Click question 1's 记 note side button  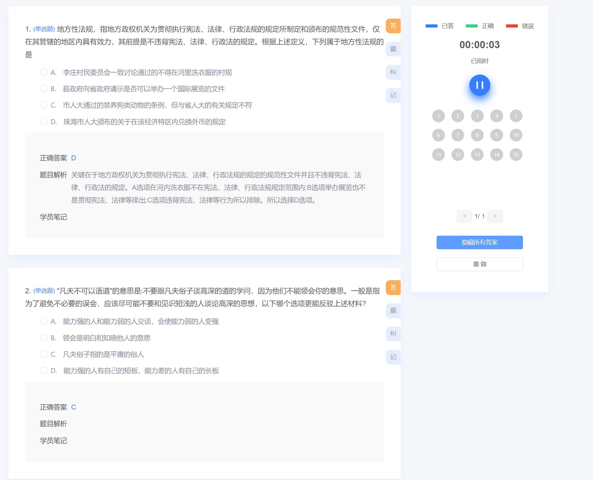(393, 95)
